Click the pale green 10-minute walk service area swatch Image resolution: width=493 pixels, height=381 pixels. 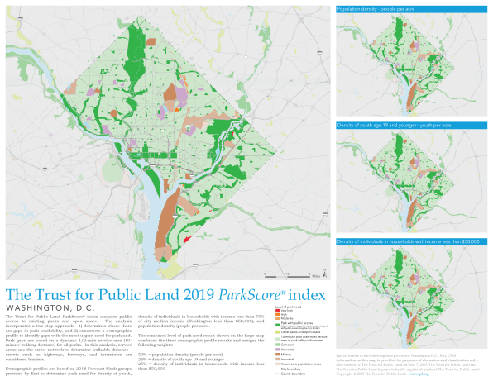pyautogui.click(x=278, y=339)
